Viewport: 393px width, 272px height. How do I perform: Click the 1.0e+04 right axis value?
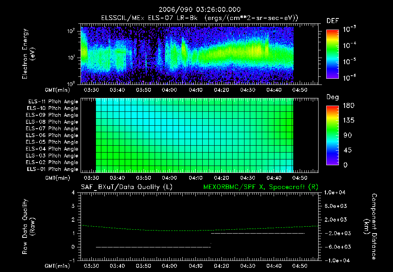(335, 193)
